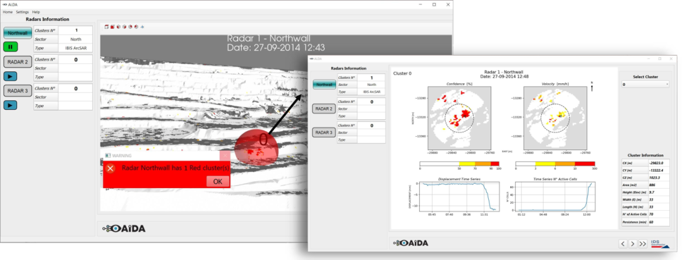The width and height of the screenshot is (682, 260).
Task: Dismiss the warning with OK
Action: (x=217, y=181)
